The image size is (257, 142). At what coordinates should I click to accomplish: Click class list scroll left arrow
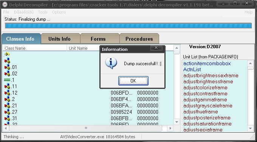click(6, 128)
